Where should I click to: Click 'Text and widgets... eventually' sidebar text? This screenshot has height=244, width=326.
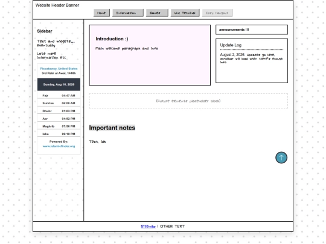coord(56,43)
